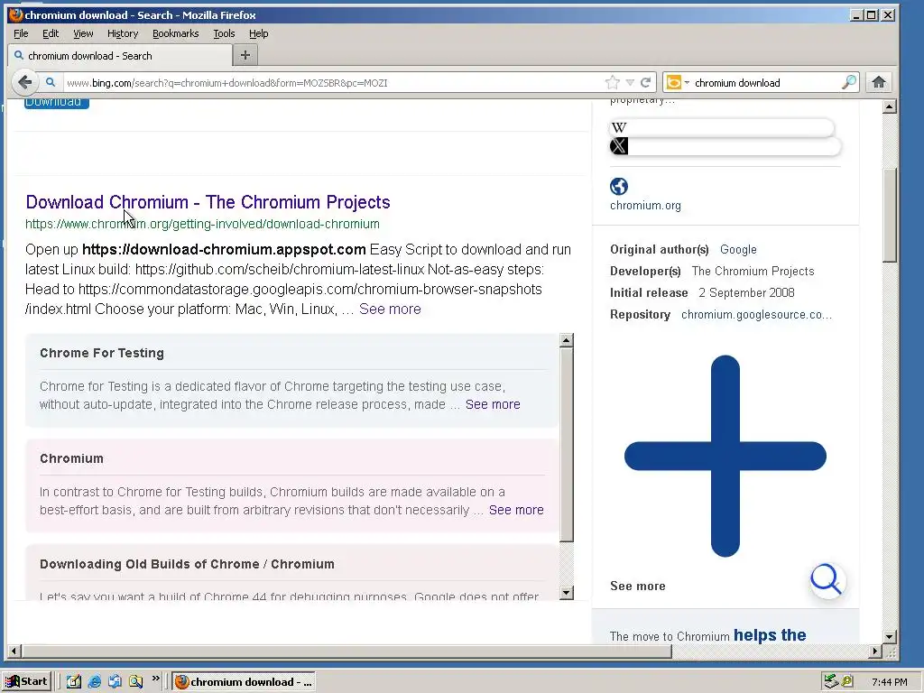The height and width of the screenshot is (693, 924).
Task: Open the chromium.org sidebar link
Action: 645,205
